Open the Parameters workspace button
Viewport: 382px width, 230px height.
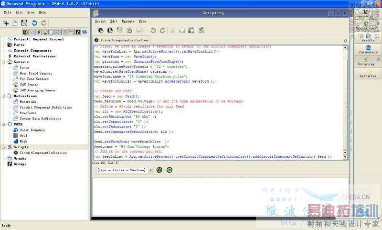368,49
